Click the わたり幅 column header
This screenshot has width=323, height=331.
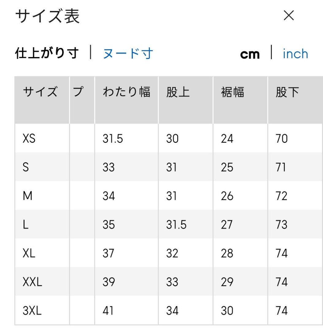click(x=126, y=92)
